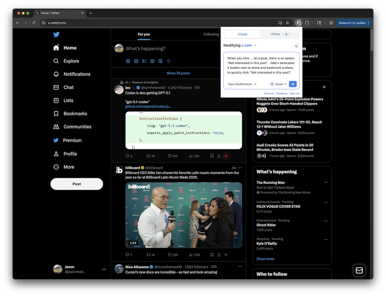Bookmark this page with the star icon
Image resolution: width=386 pixels, height=296 pixels.
click(287, 23)
